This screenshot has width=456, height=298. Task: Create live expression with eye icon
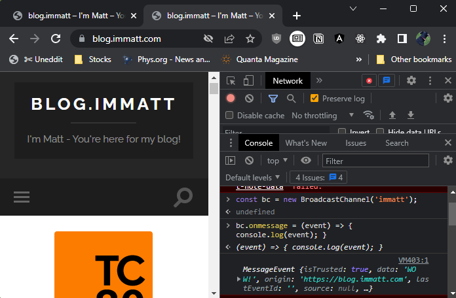tap(306, 161)
